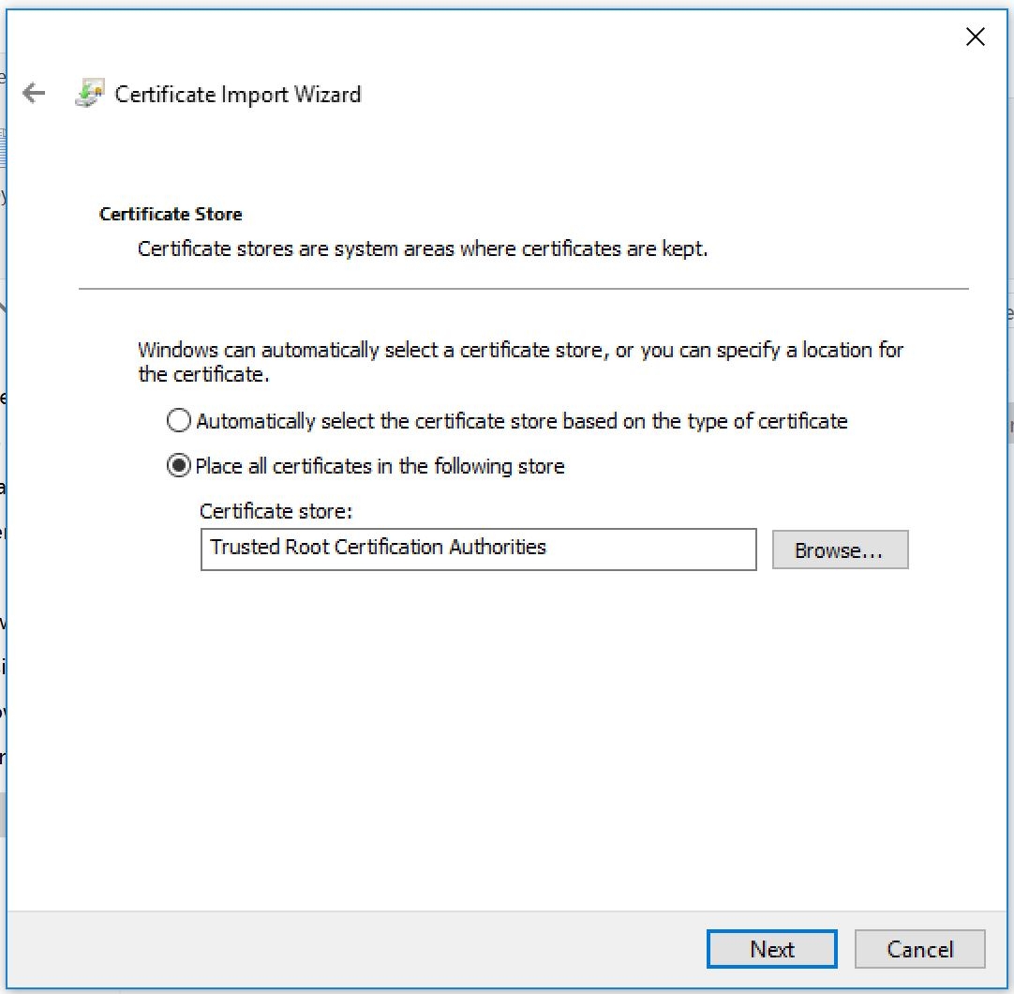Select the 'Place all certificates' radio button
This screenshot has width=1014, height=994.
click(178, 466)
